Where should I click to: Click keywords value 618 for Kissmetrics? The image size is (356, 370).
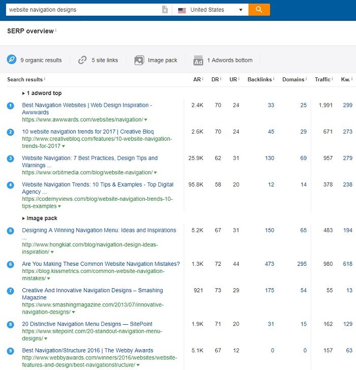click(348, 264)
